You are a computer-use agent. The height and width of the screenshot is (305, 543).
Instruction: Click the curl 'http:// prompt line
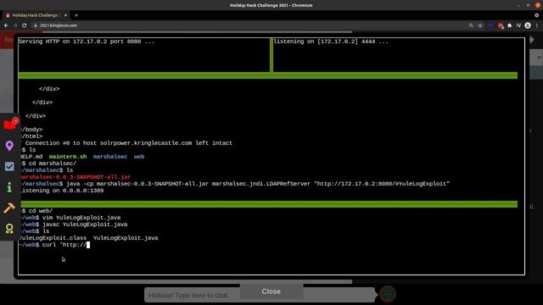point(54,245)
